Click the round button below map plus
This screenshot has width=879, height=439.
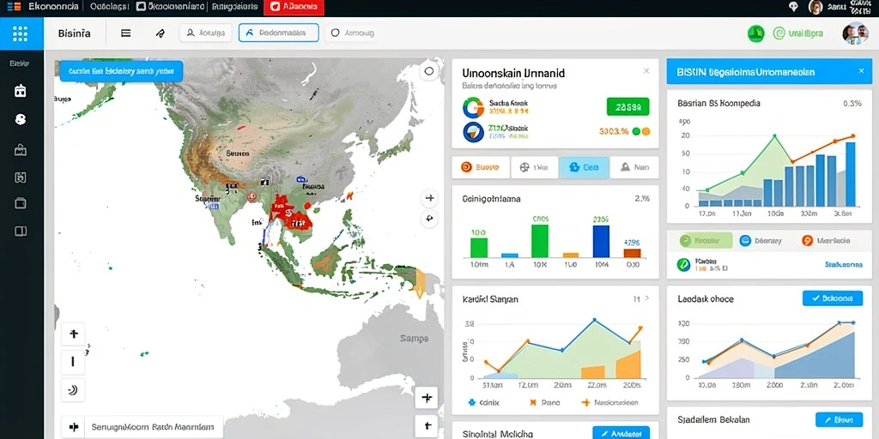(x=429, y=219)
